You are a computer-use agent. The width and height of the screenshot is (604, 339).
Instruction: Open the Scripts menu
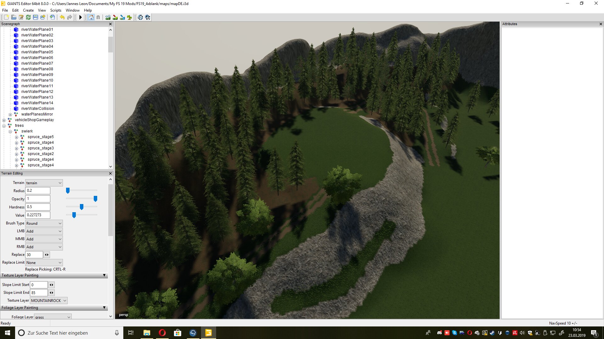[x=56, y=10]
